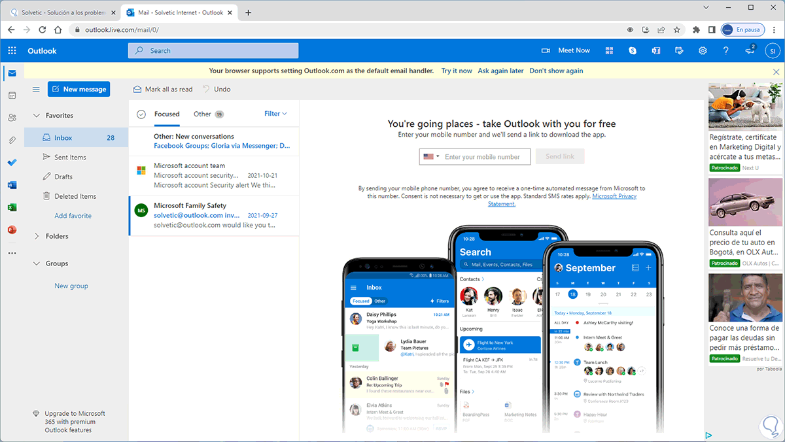Click Don't show again link

[x=556, y=71]
